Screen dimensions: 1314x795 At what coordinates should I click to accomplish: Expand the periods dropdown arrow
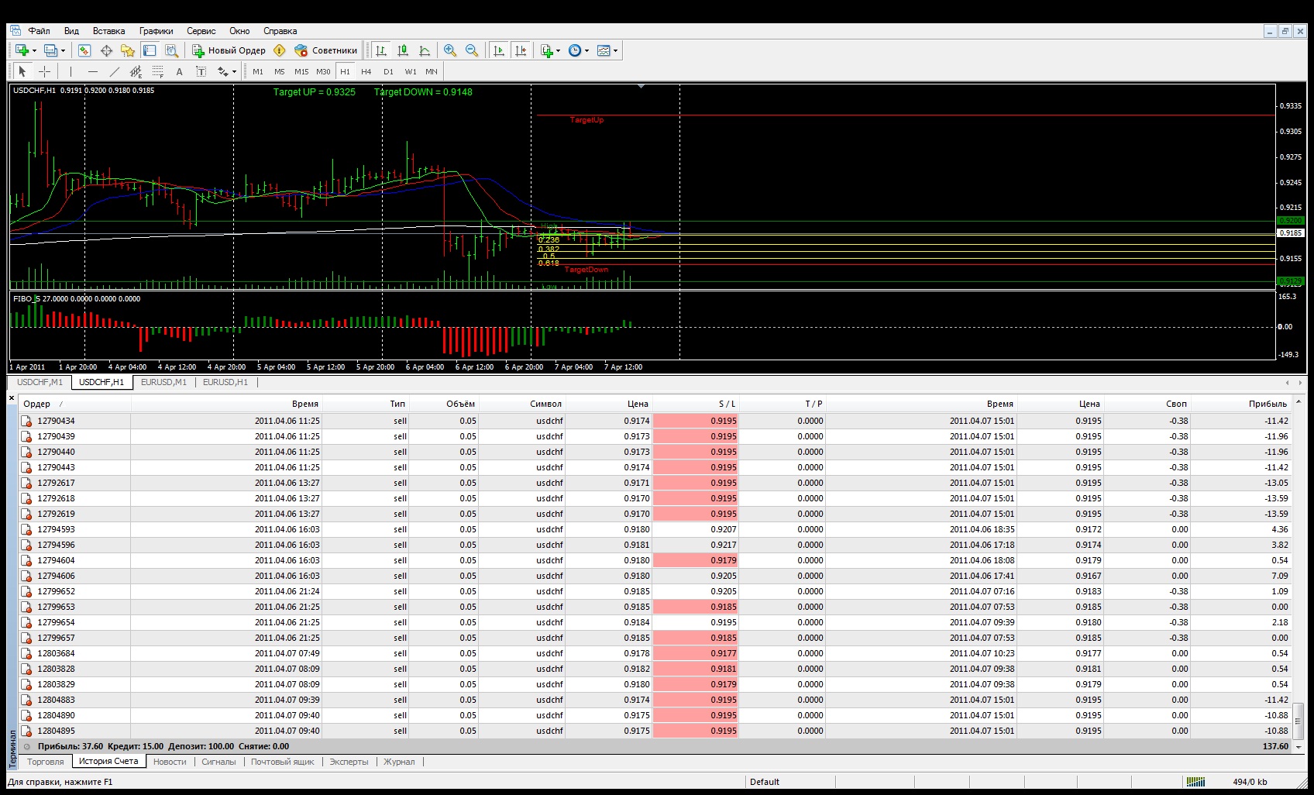click(586, 51)
